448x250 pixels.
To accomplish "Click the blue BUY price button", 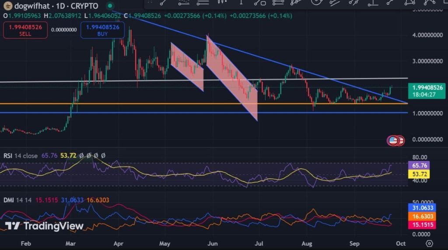I will click(102, 30).
